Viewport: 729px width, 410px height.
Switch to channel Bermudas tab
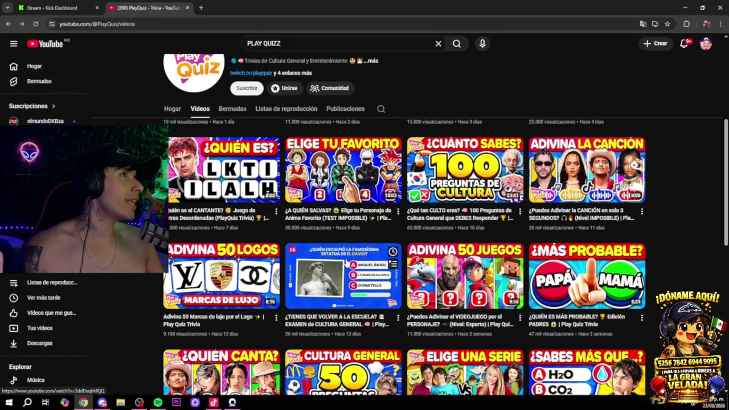232,109
